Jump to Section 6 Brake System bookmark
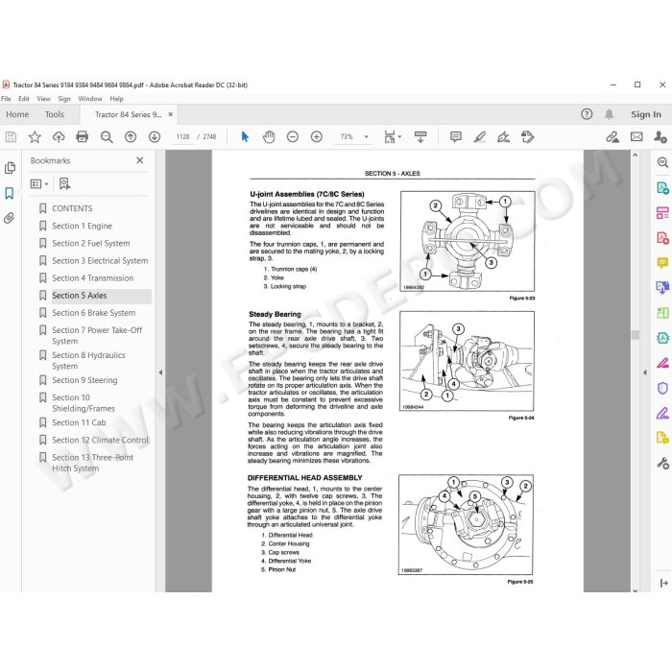 tap(93, 313)
